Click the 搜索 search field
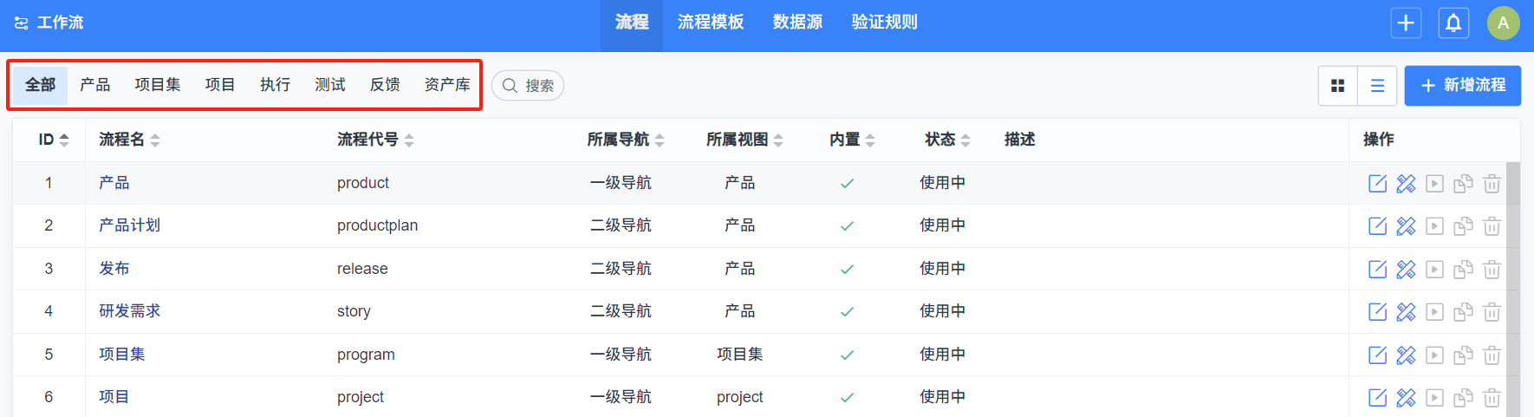 (528, 86)
